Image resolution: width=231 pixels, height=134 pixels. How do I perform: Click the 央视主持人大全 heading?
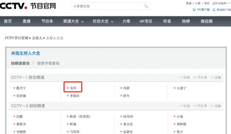tap(26, 53)
